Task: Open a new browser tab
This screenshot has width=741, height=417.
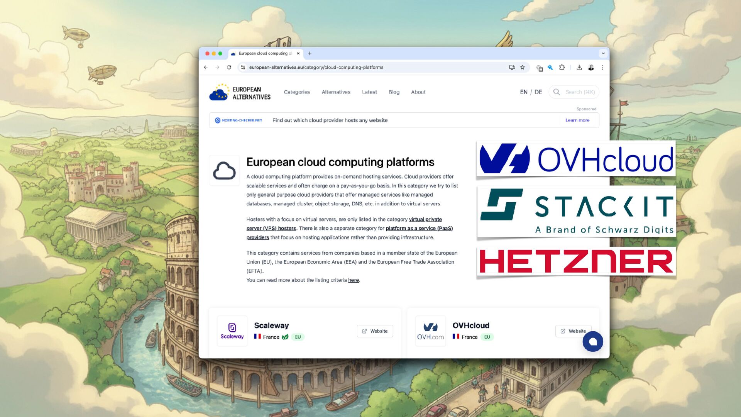Action: [x=310, y=53]
